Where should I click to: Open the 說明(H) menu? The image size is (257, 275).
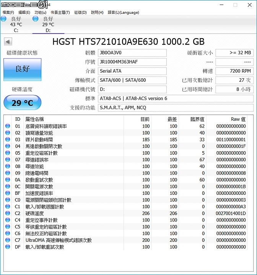97,13
